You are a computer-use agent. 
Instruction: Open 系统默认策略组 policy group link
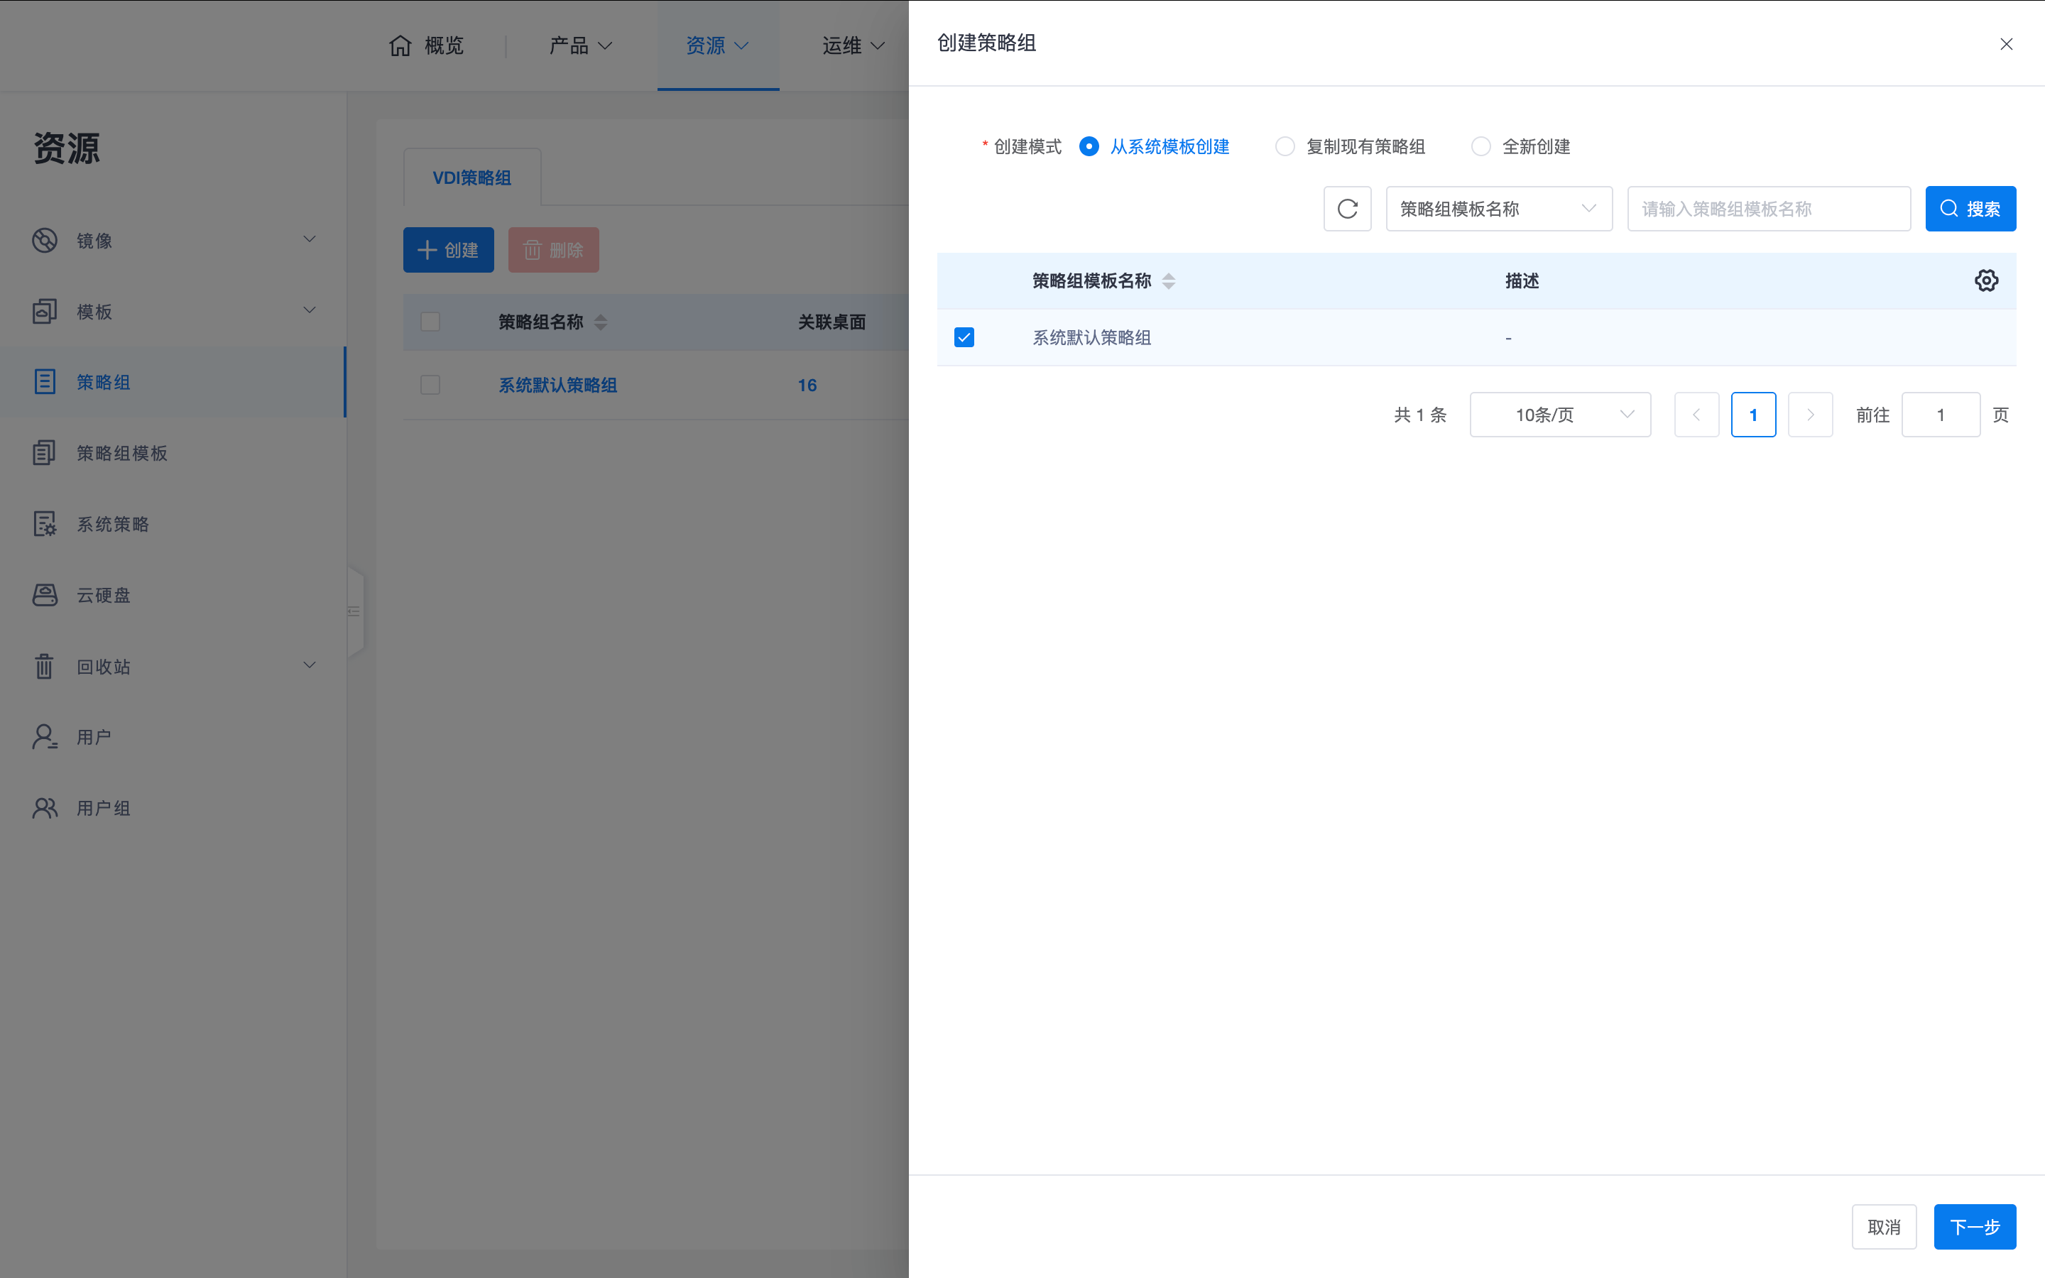(x=557, y=385)
